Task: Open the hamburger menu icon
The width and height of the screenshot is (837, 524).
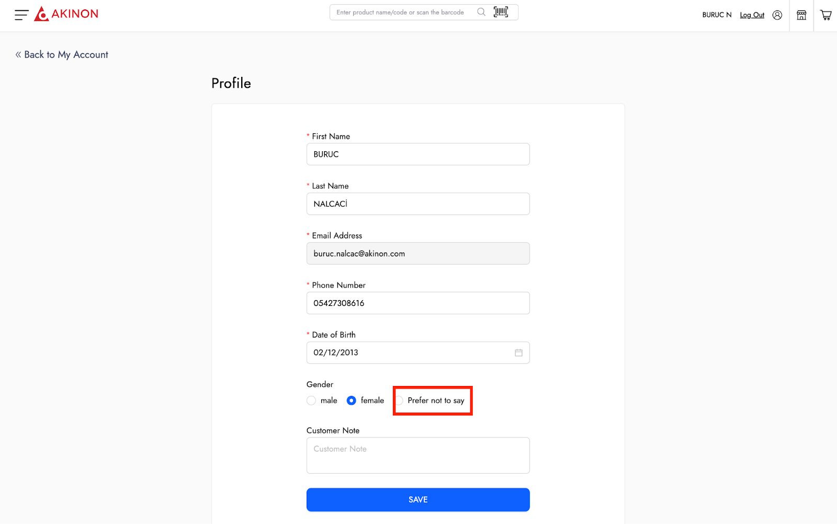Action: pos(21,15)
